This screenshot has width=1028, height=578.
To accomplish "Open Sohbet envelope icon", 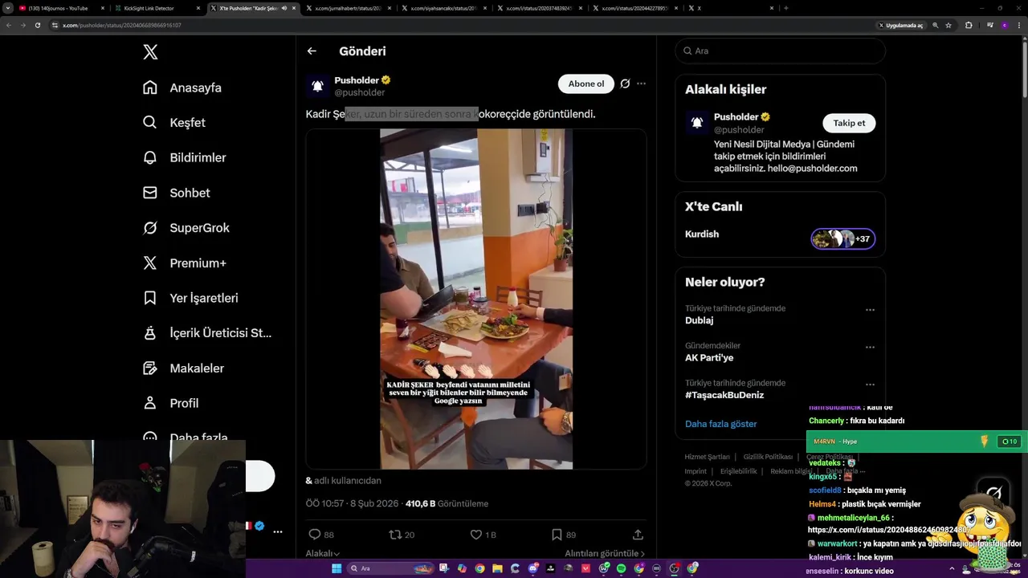I will (x=150, y=193).
